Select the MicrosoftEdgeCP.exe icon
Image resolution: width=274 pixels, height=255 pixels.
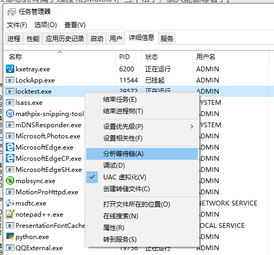pos(10,158)
